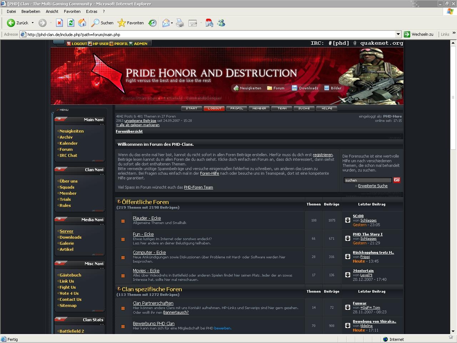
Task: Open the Windows Messenger icon
Action: tap(221, 23)
